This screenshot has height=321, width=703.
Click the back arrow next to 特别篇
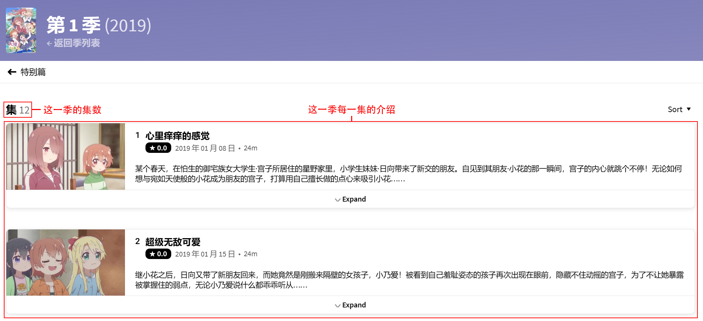coord(12,72)
